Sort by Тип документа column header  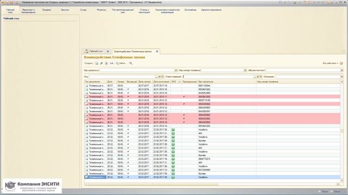point(95,82)
